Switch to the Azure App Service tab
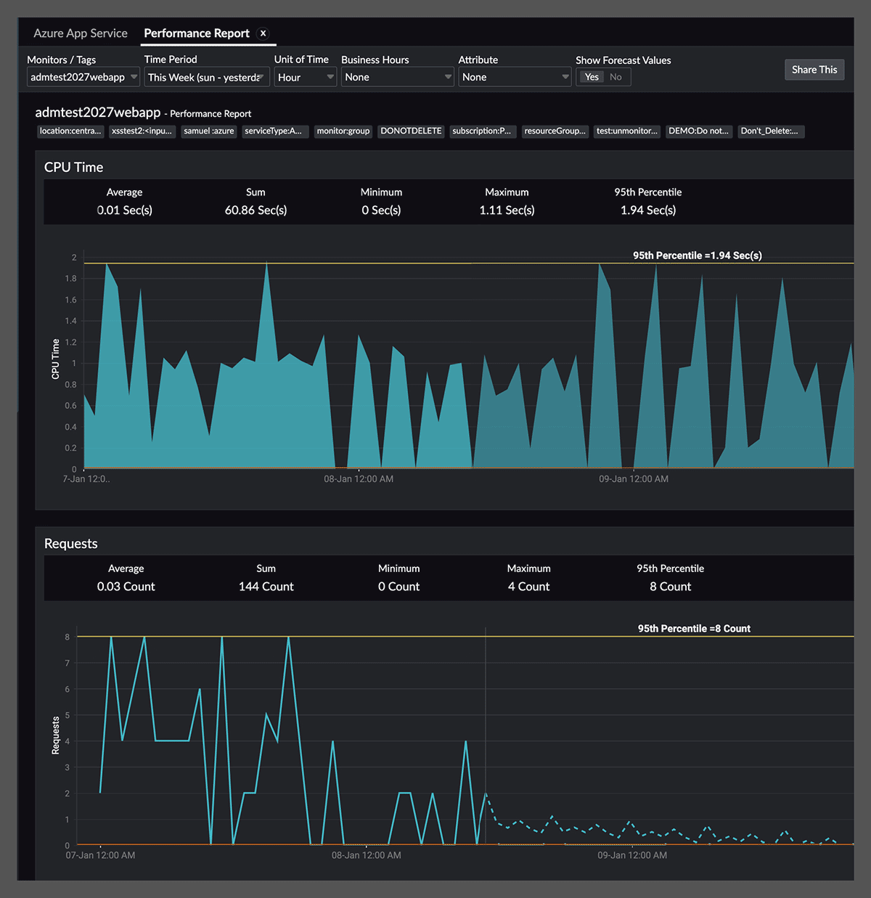Image resolution: width=871 pixels, height=898 pixels. pyautogui.click(x=80, y=33)
